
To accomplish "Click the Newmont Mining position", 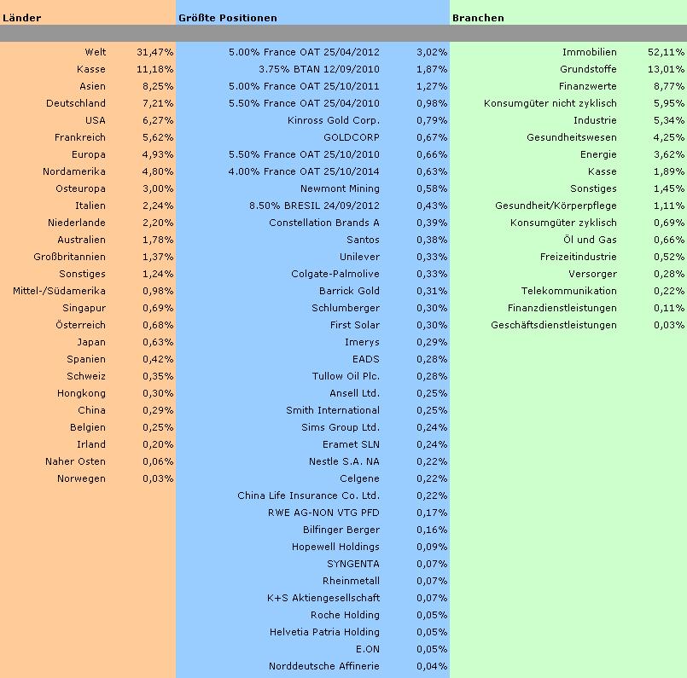I will pos(340,188).
